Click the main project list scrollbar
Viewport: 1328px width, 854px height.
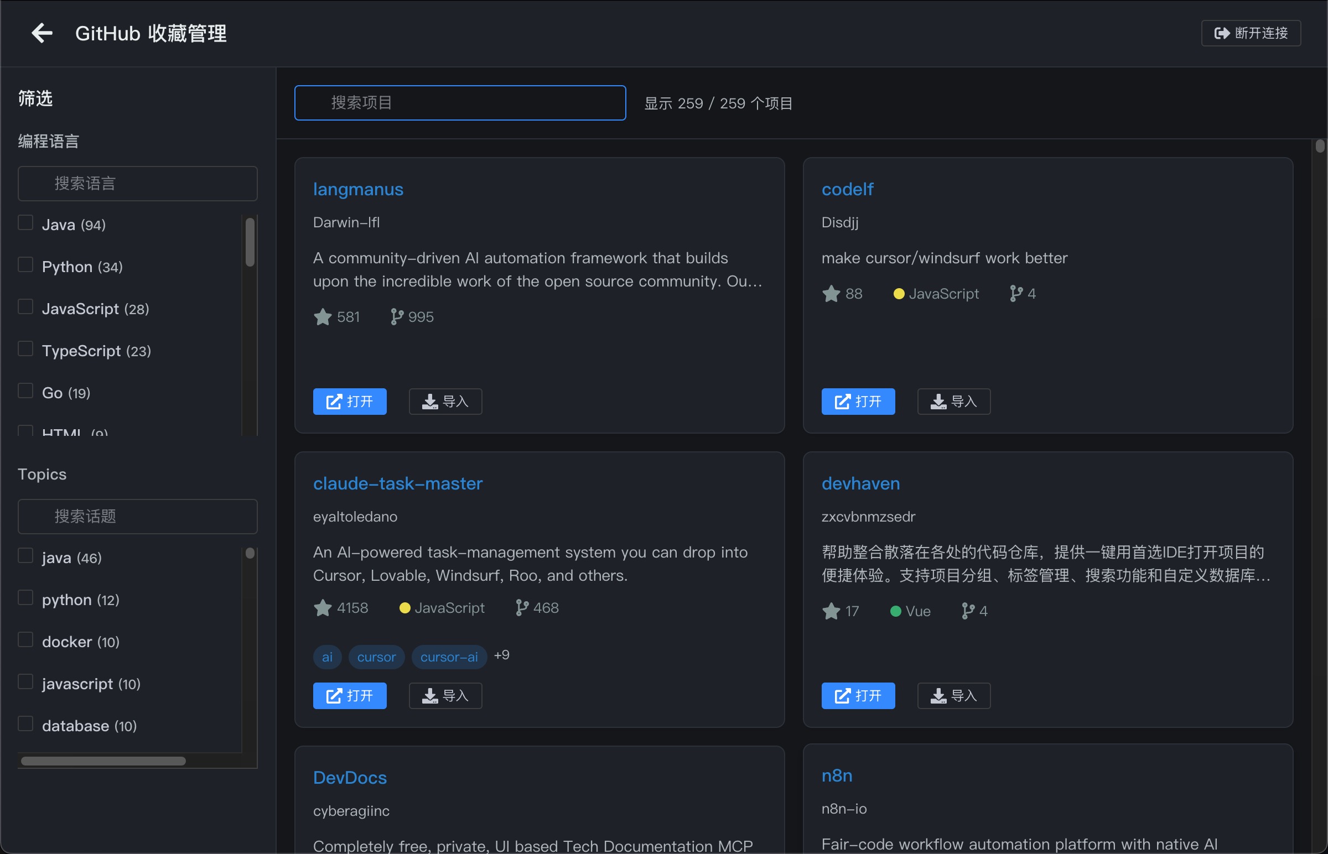1320,146
